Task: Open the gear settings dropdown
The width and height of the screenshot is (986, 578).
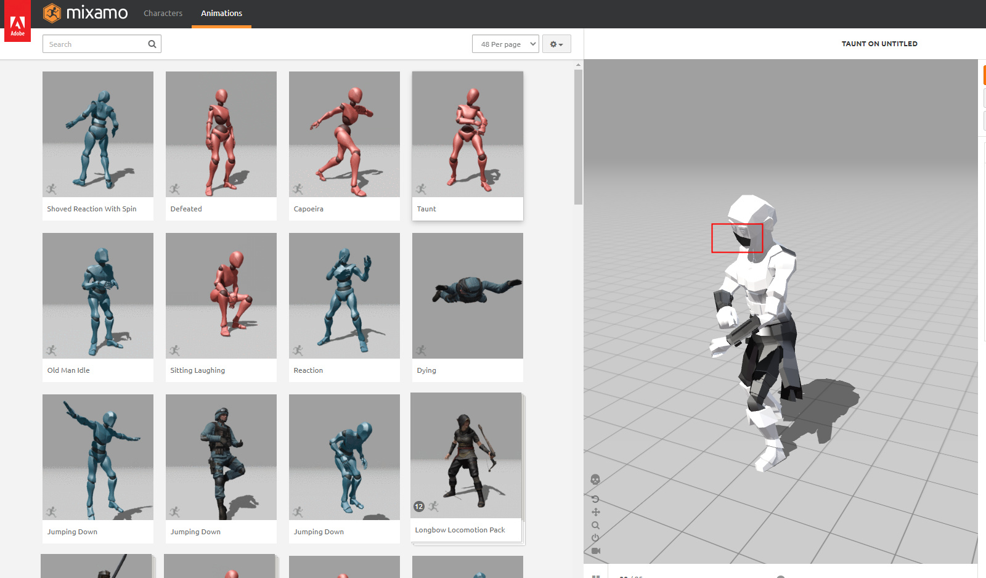Action: (556, 44)
